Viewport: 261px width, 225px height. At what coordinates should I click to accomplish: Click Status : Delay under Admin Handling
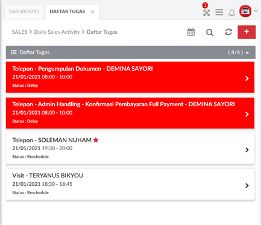(25, 121)
